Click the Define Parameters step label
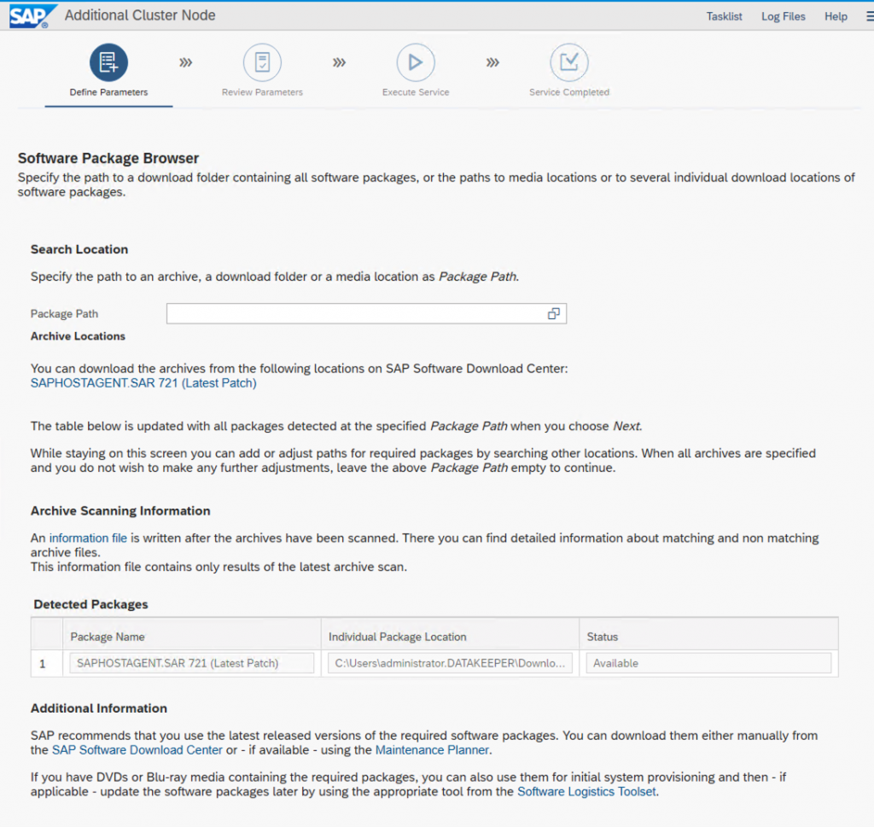This screenshot has width=874, height=827. [108, 92]
